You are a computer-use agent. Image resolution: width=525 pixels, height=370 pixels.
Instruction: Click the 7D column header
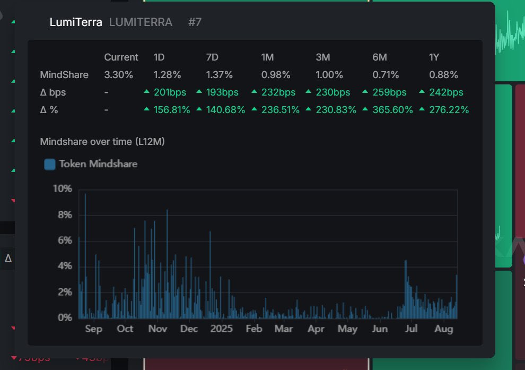coord(212,57)
